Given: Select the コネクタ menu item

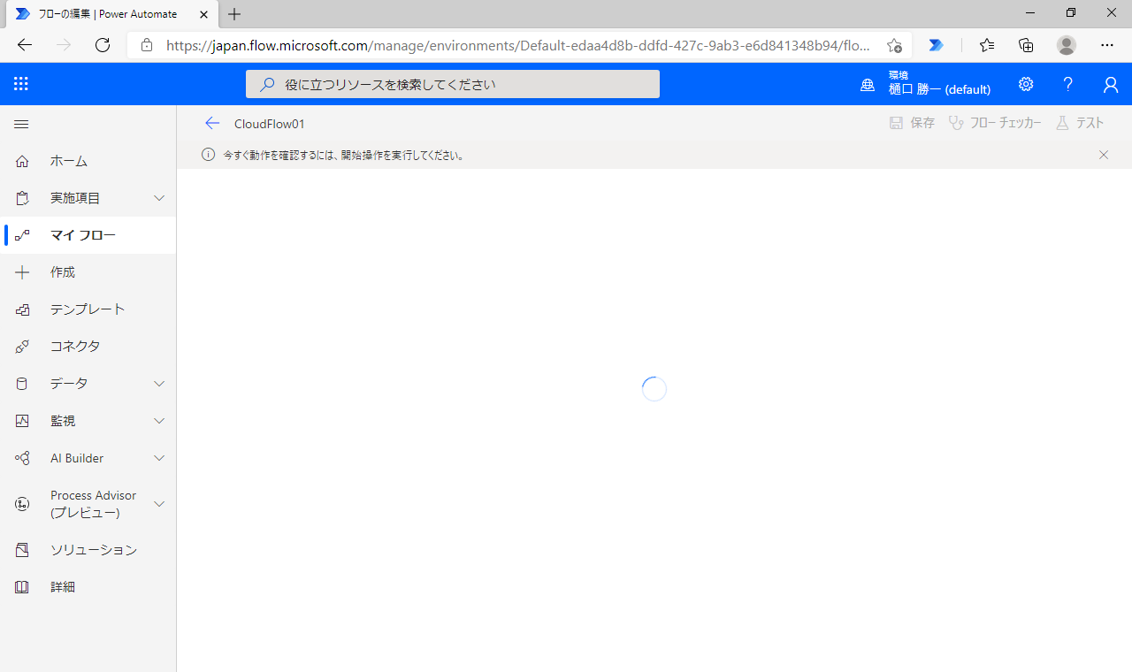Looking at the screenshot, I should [x=88, y=347].
